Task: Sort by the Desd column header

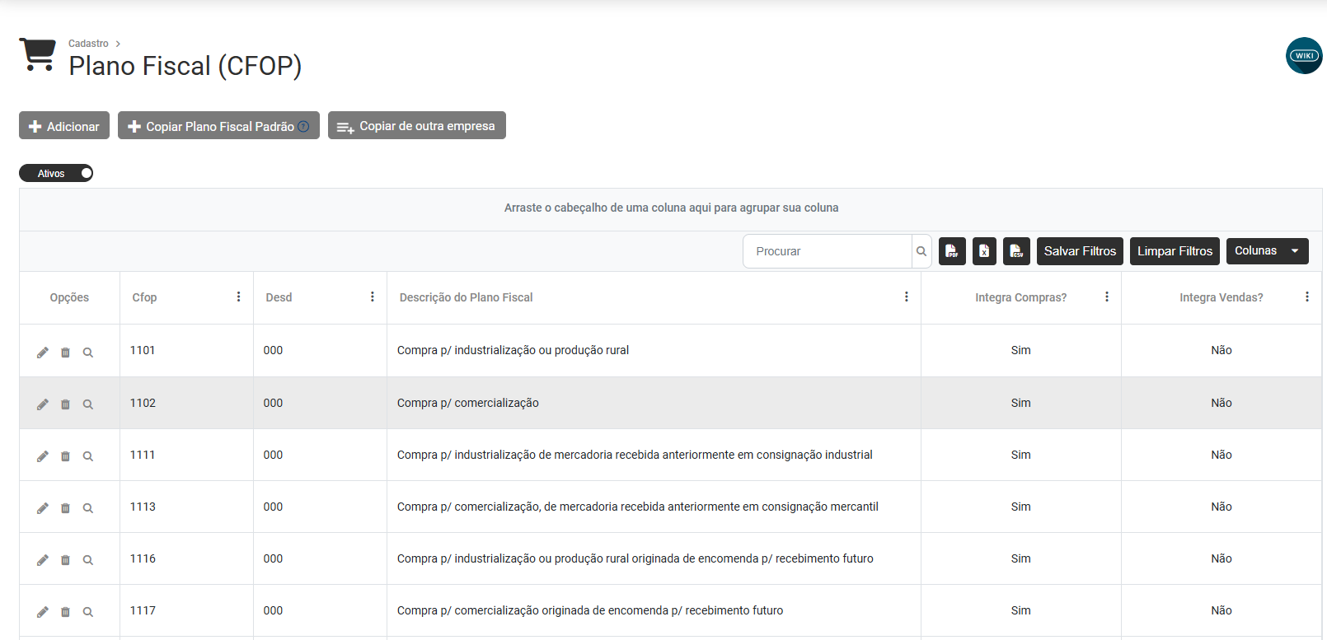Action: [279, 297]
